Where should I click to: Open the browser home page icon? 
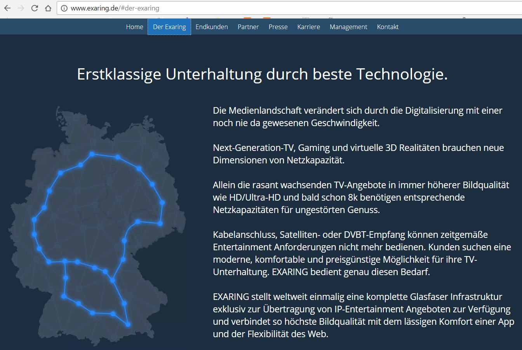click(x=48, y=8)
